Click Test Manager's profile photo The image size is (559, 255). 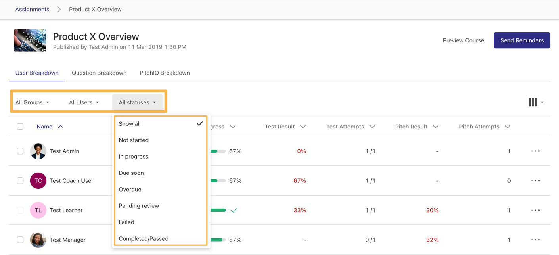click(38, 240)
